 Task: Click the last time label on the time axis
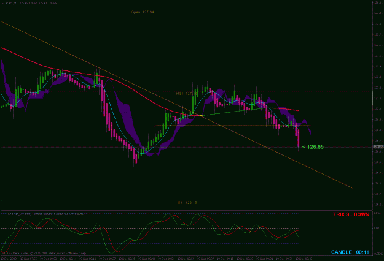tap(304, 259)
